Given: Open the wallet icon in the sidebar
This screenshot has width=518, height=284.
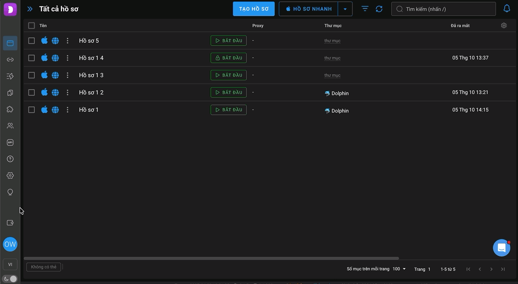Looking at the screenshot, I should tap(10, 223).
